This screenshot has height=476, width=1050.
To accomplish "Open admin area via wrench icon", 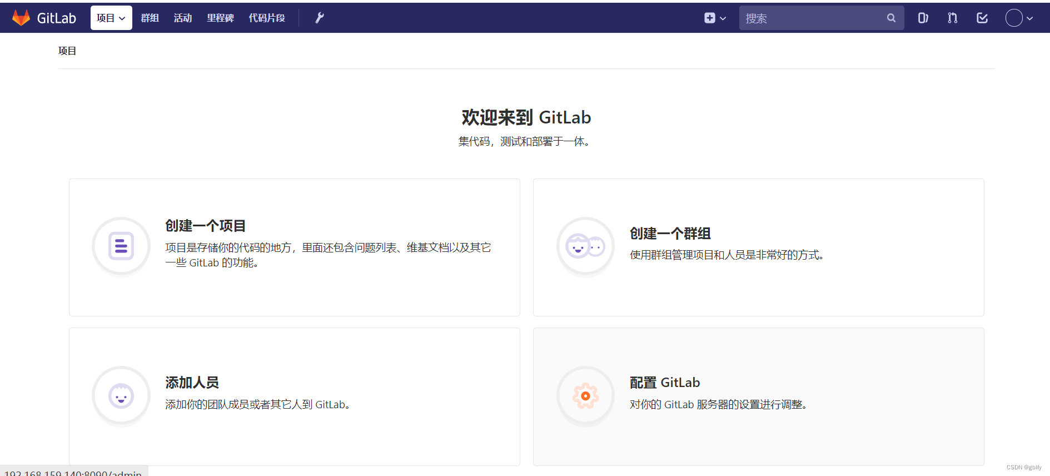I will (x=320, y=18).
